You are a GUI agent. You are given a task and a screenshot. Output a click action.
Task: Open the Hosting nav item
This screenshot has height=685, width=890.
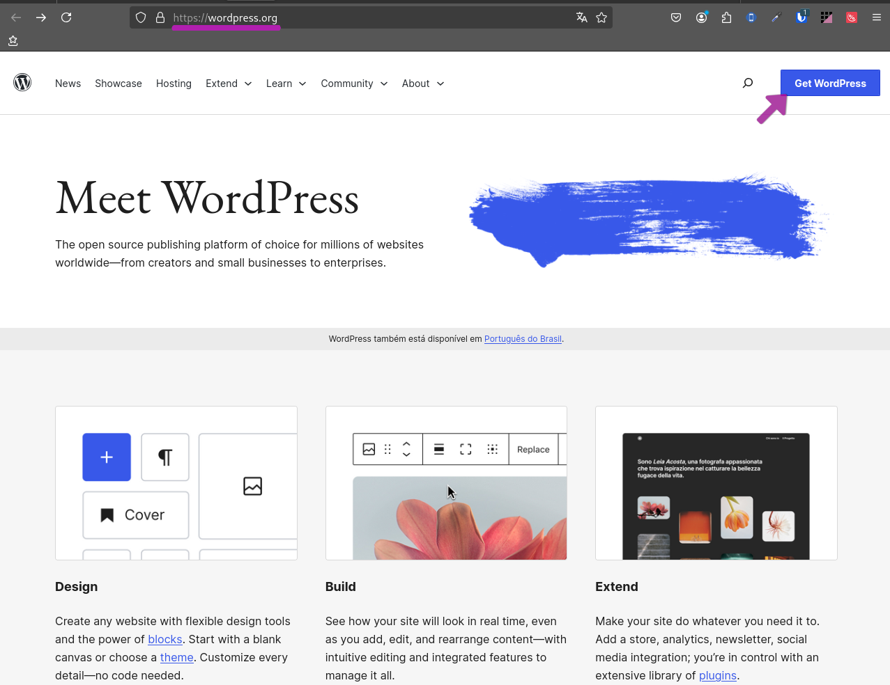[174, 84]
